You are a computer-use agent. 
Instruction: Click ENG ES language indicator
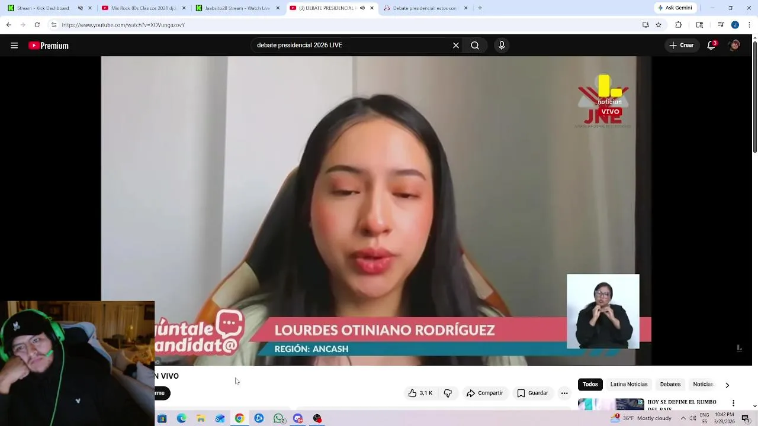(705, 418)
